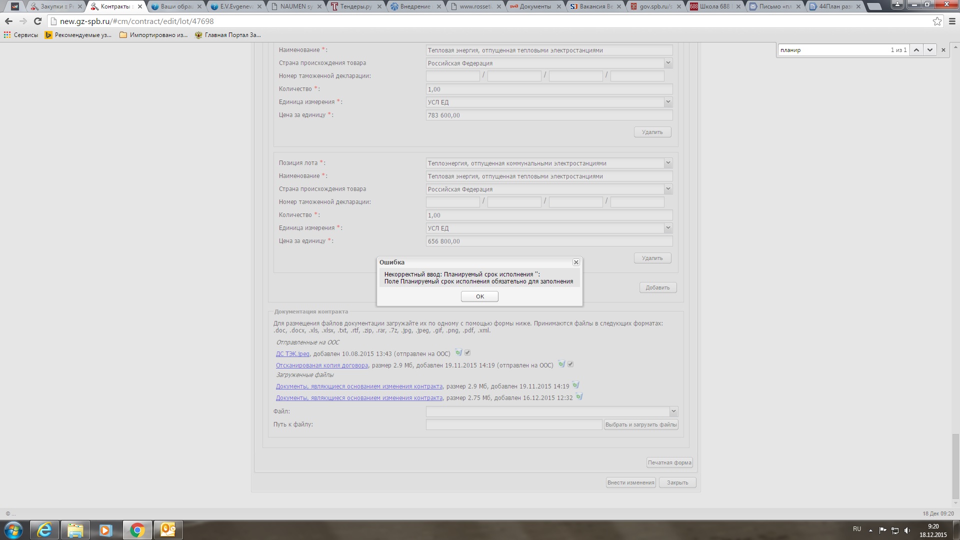Click price field showing 656 800,00

click(x=548, y=241)
